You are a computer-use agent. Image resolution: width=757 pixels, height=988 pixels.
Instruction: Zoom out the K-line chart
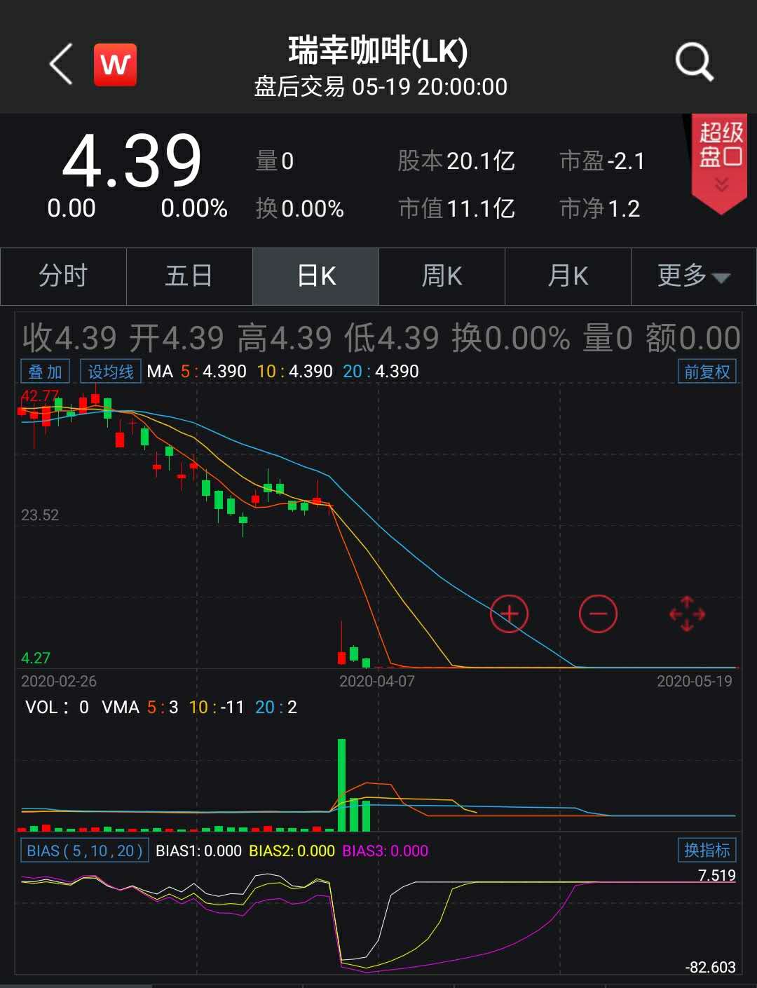pyautogui.click(x=598, y=614)
